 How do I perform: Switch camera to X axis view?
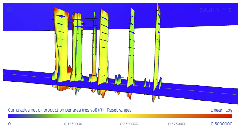click(x=218, y=10)
